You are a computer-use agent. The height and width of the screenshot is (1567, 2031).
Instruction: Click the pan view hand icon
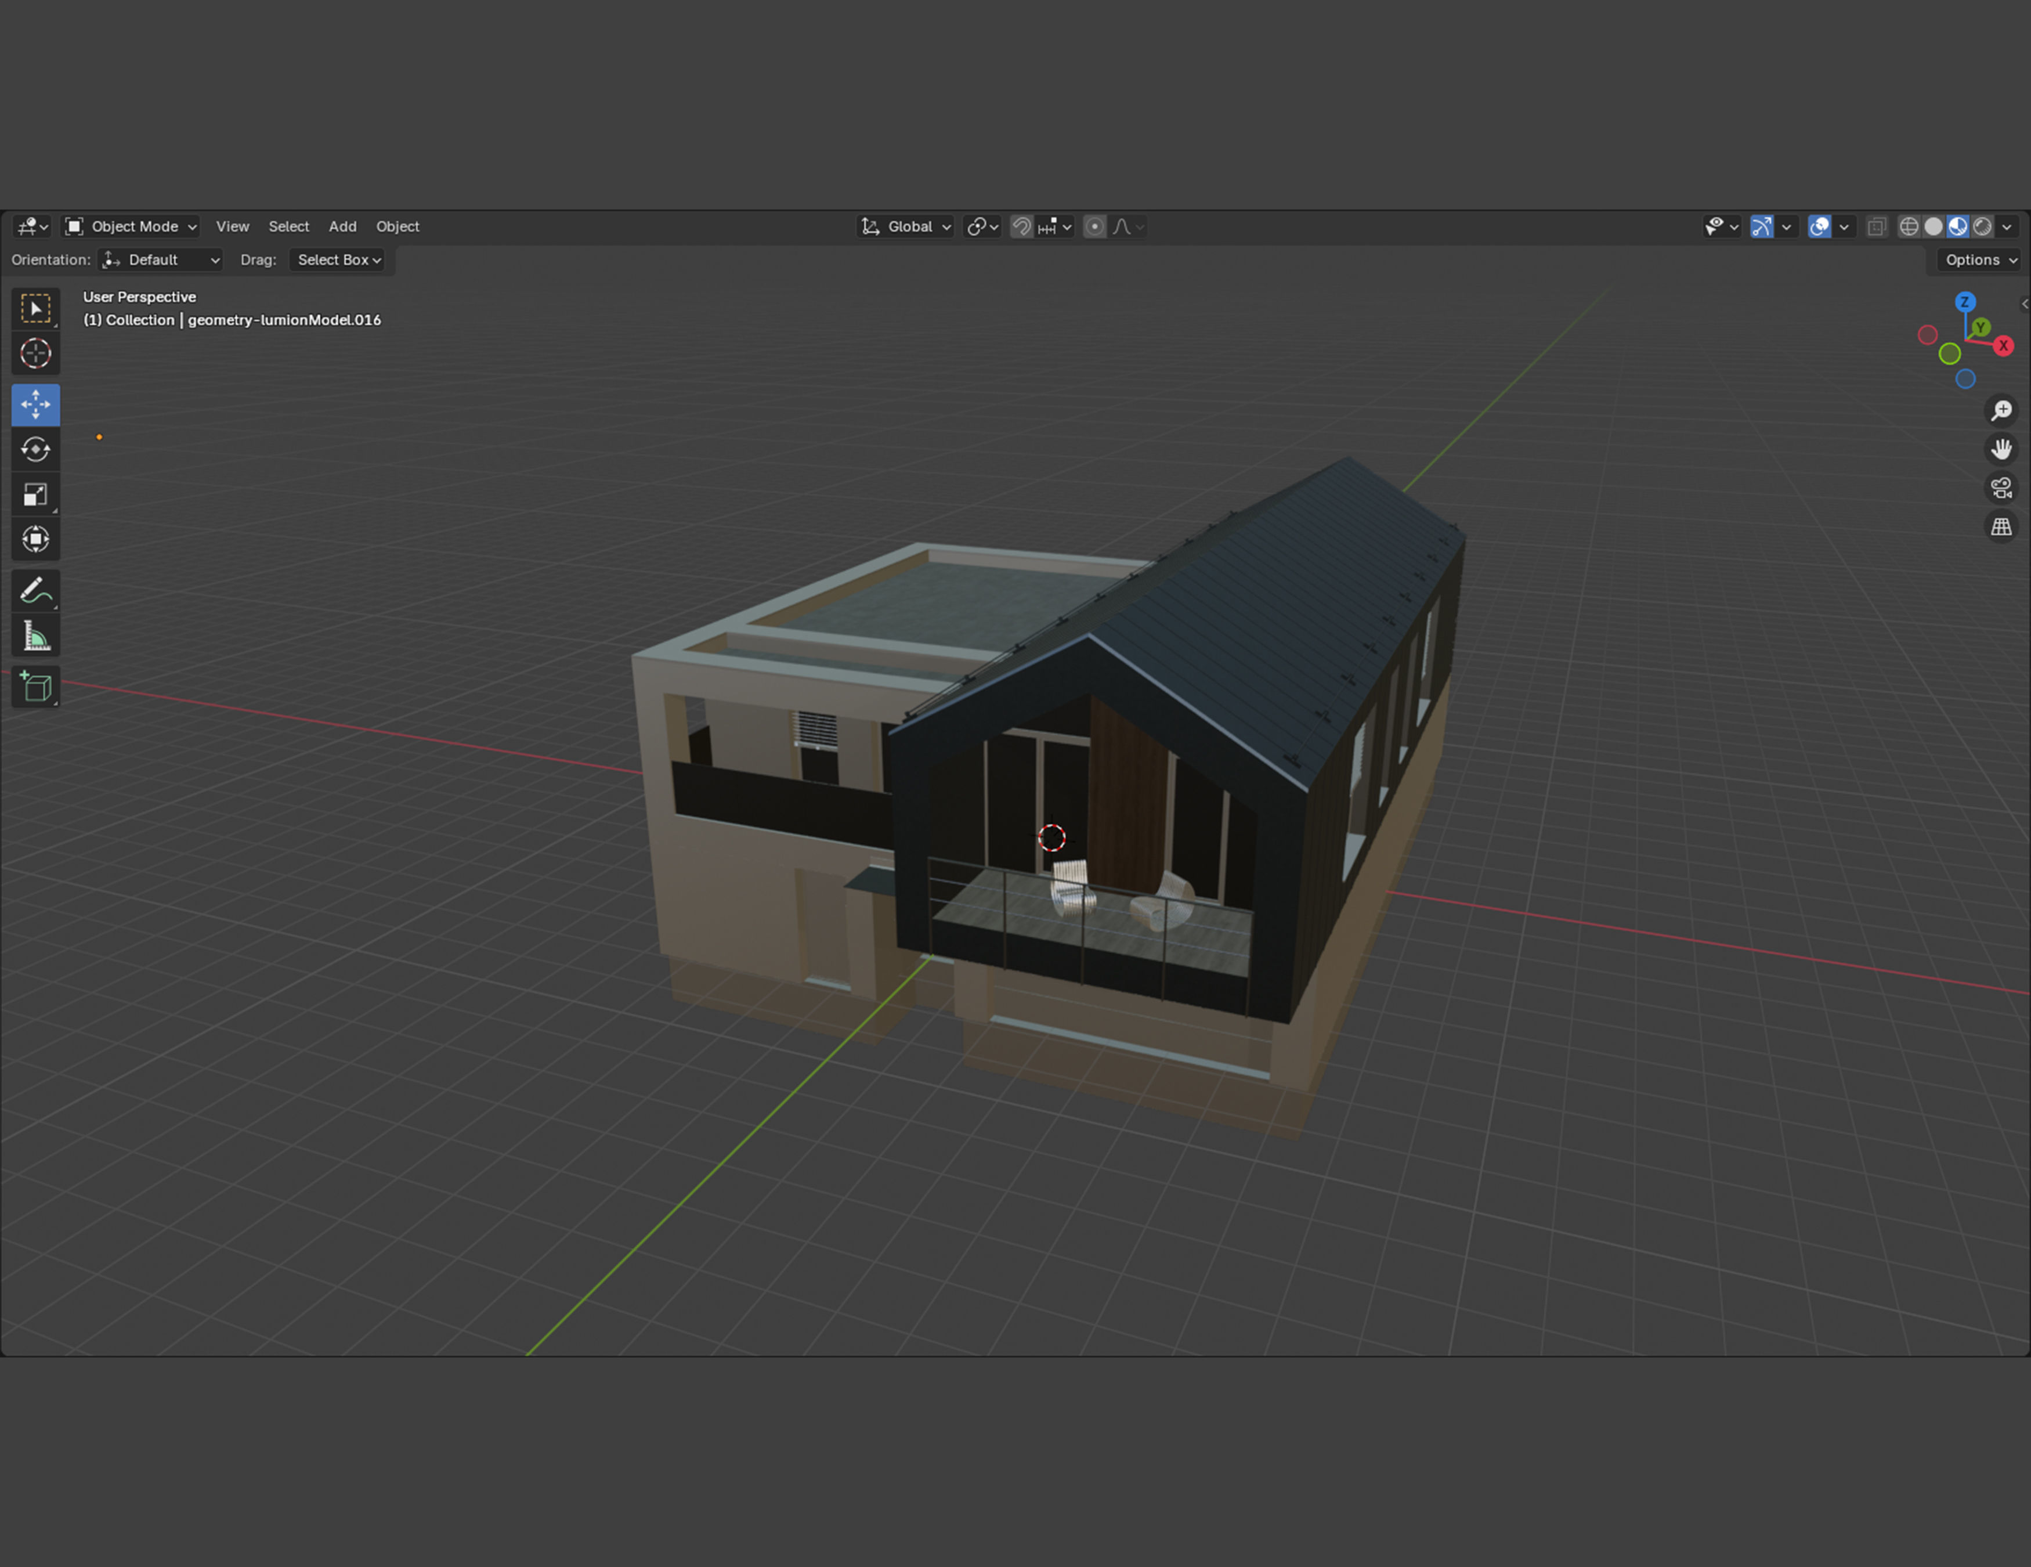[x=2001, y=449]
